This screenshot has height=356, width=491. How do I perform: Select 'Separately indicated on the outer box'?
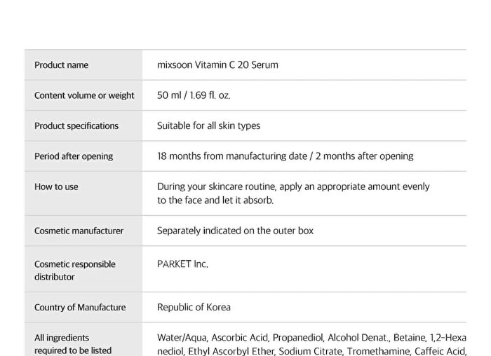[235, 231]
